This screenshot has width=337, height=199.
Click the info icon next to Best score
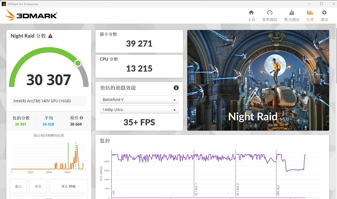81,118
